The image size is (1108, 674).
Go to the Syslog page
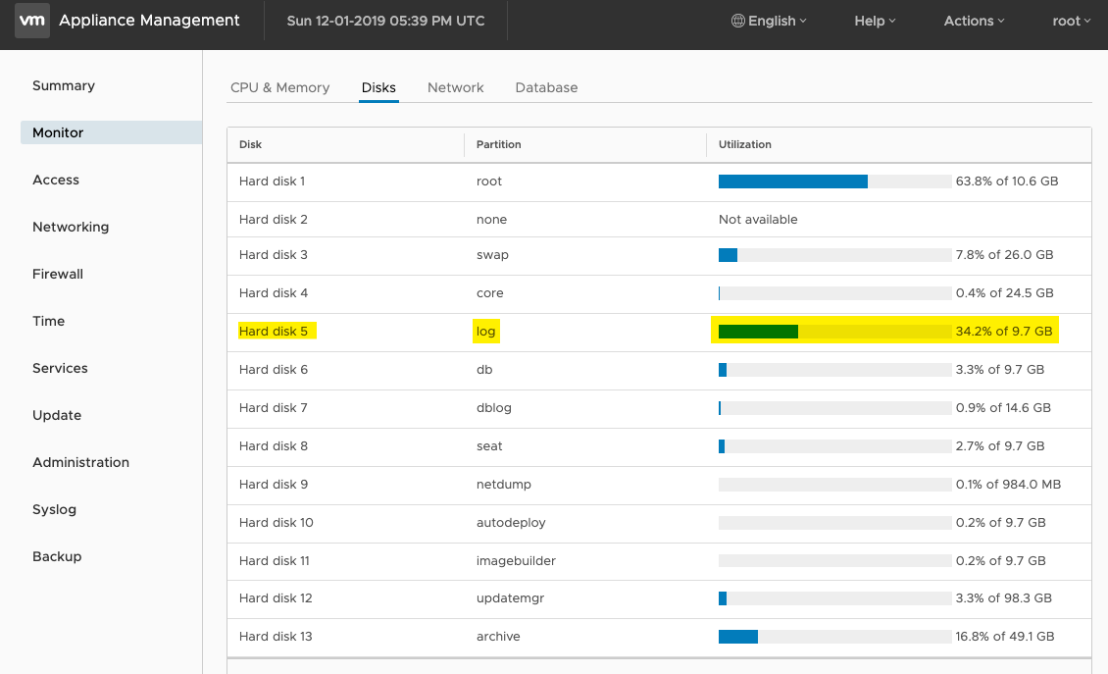point(54,509)
